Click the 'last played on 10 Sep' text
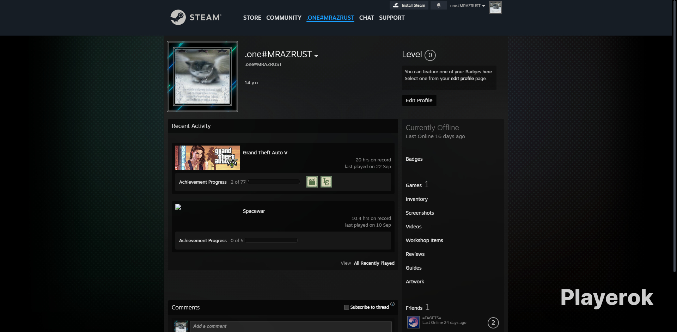 click(x=368, y=225)
